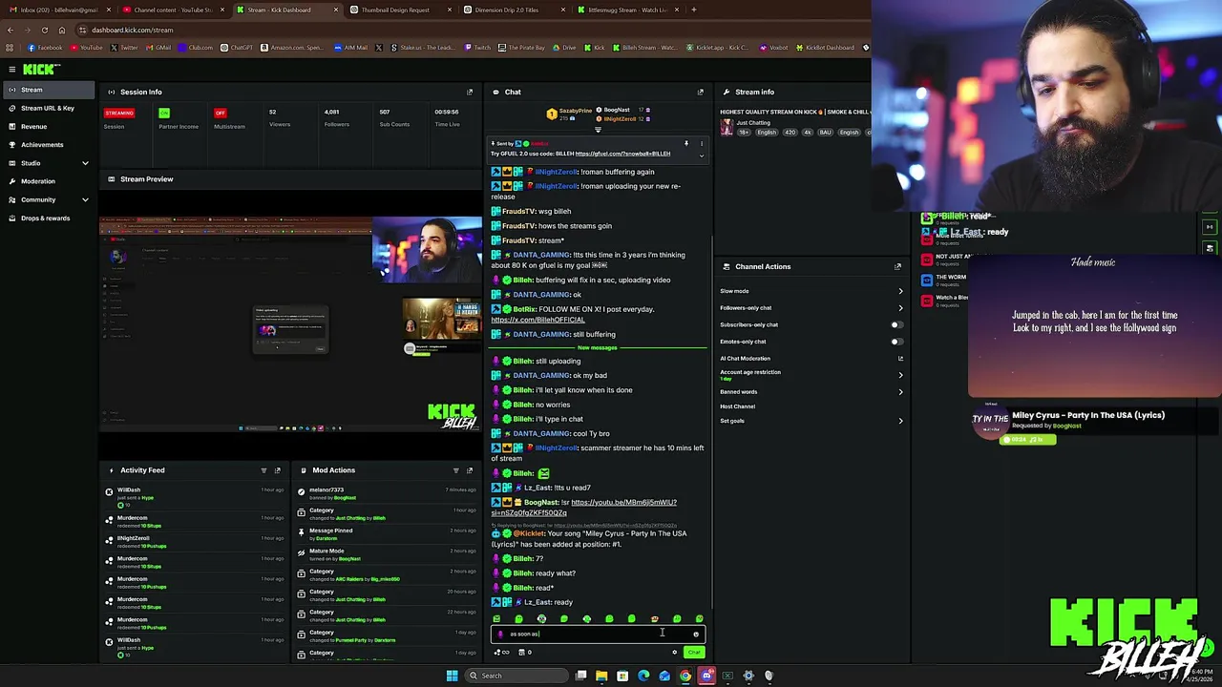Click the Just Chatting category thumbnail
The height and width of the screenshot is (687, 1222).
coord(727,127)
